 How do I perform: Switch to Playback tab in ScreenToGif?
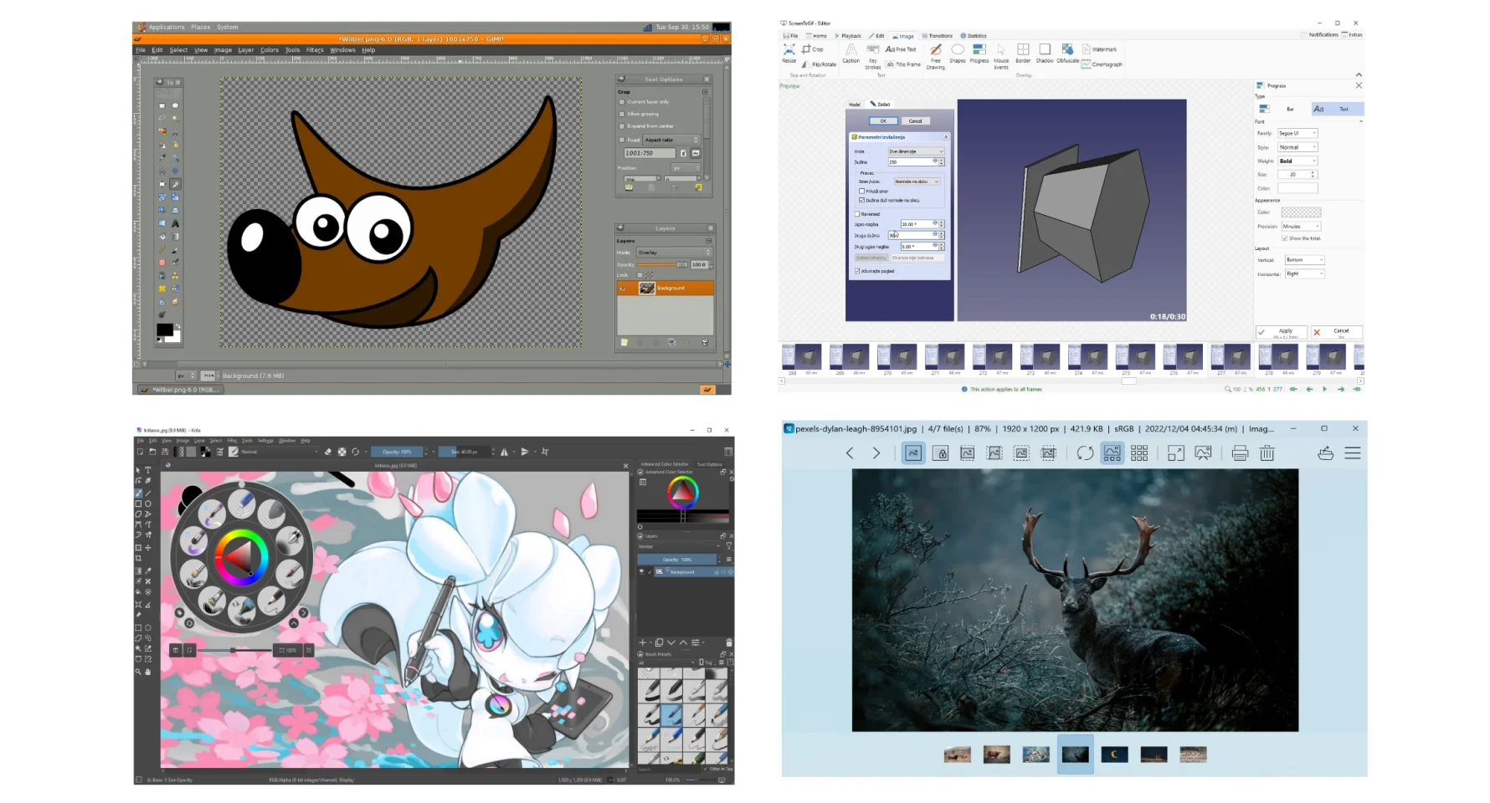coord(847,36)
